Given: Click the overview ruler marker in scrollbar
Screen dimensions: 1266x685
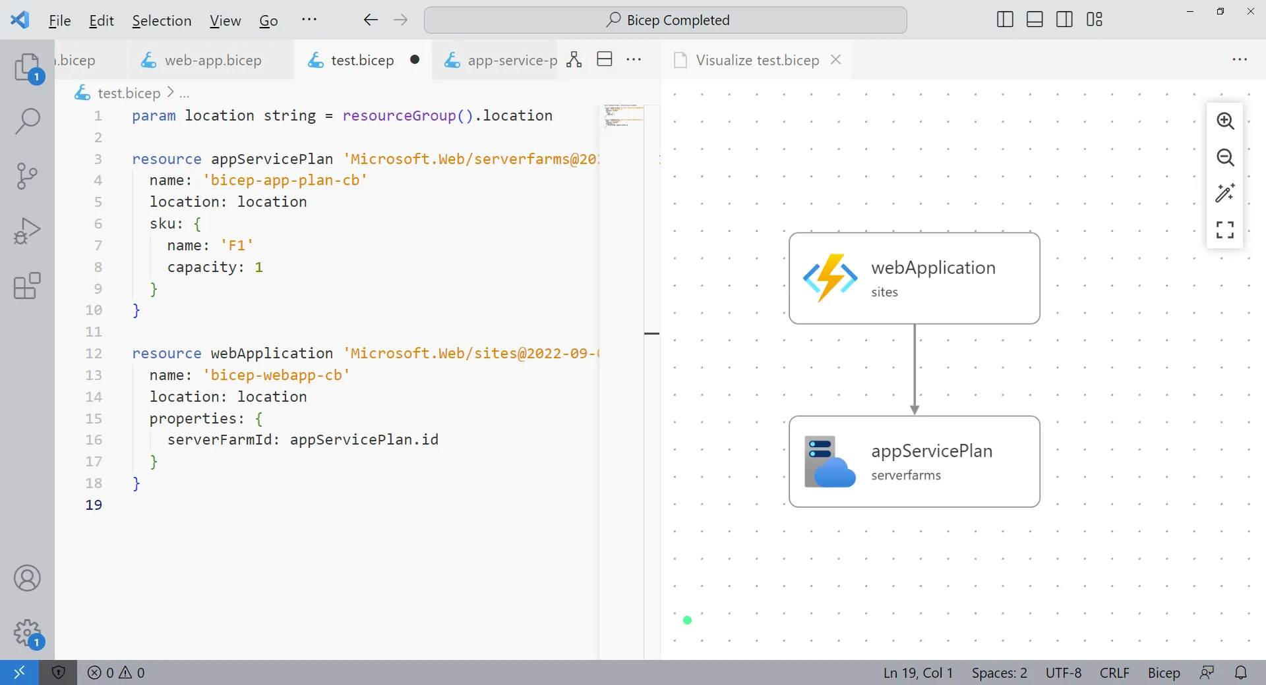Looking at the screenshot, I should tap(651, 333).
